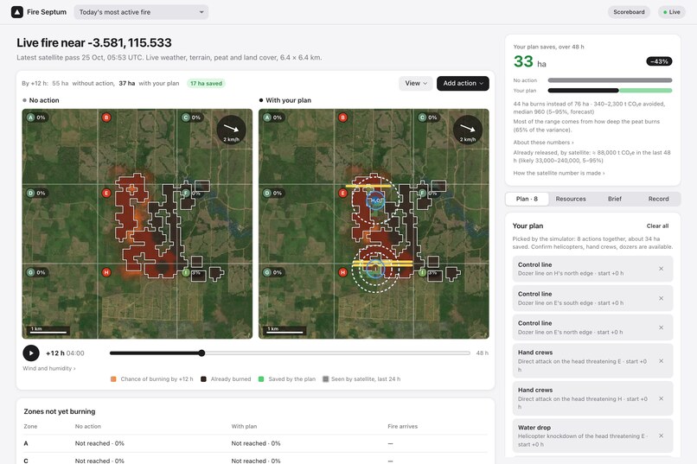Click the timeline track near 48 h end
Viewport: 697px width, 464px height.
(467, 353)
